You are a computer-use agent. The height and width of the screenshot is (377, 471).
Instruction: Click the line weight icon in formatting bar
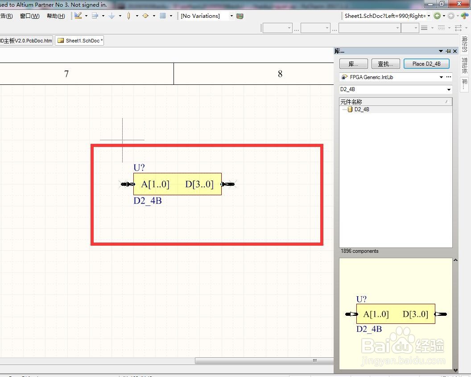click(x=424, y=28)
